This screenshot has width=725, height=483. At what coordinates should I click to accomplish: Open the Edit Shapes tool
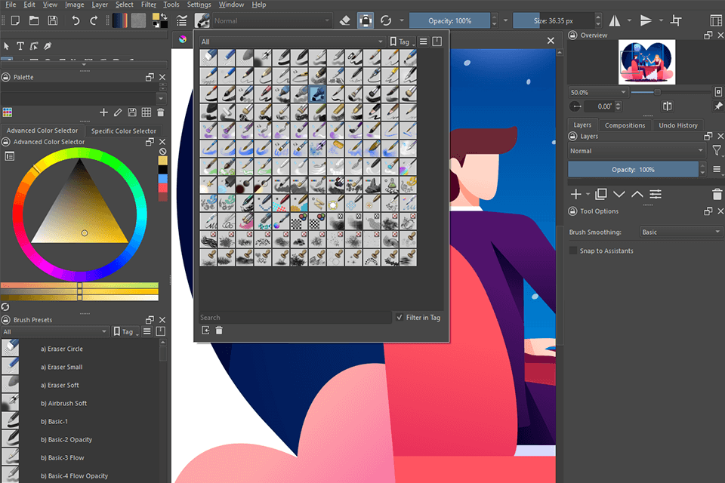(34, 45)
